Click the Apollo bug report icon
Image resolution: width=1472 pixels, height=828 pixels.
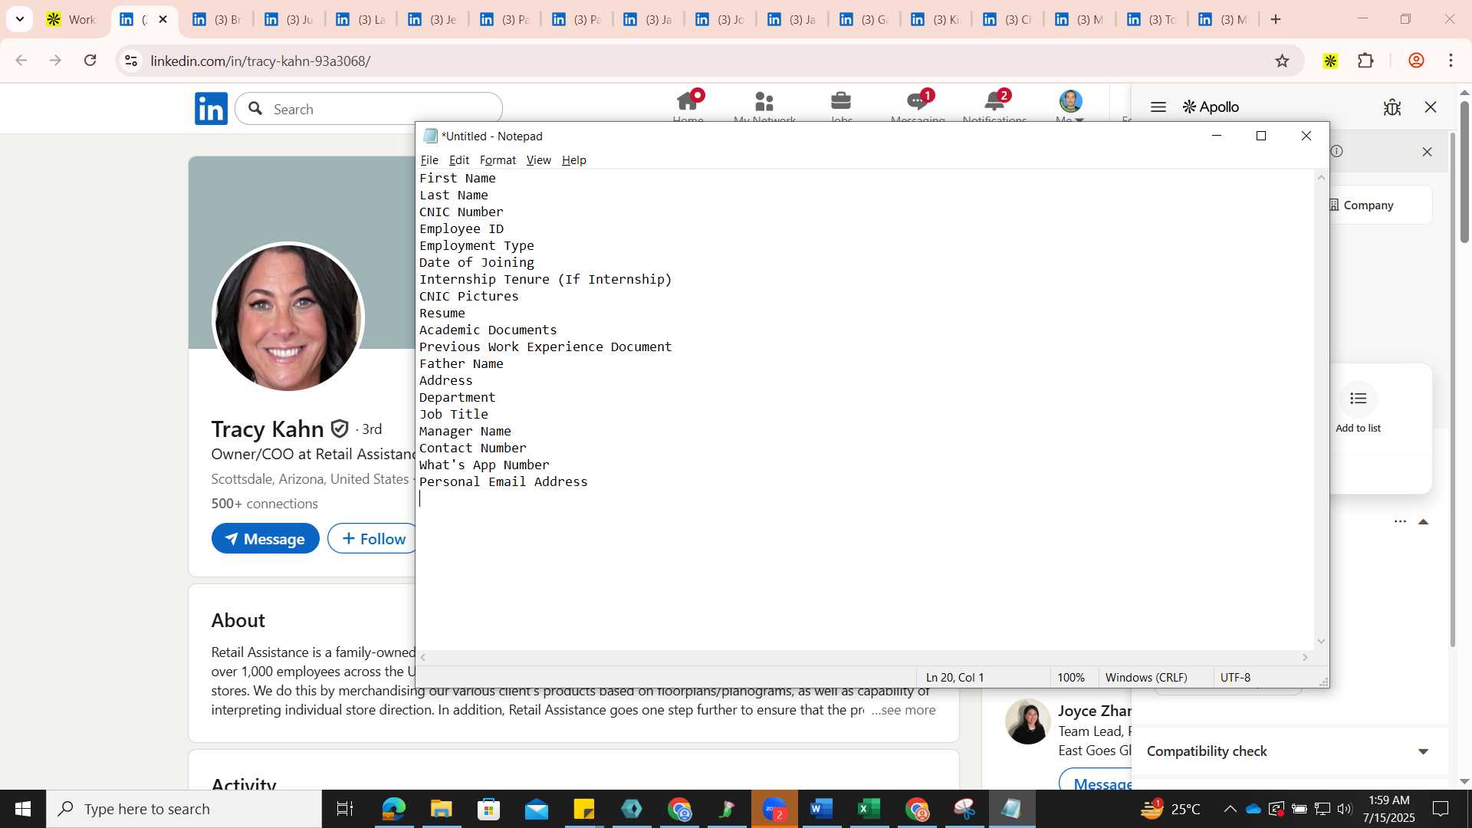[x=1392, y=107]
